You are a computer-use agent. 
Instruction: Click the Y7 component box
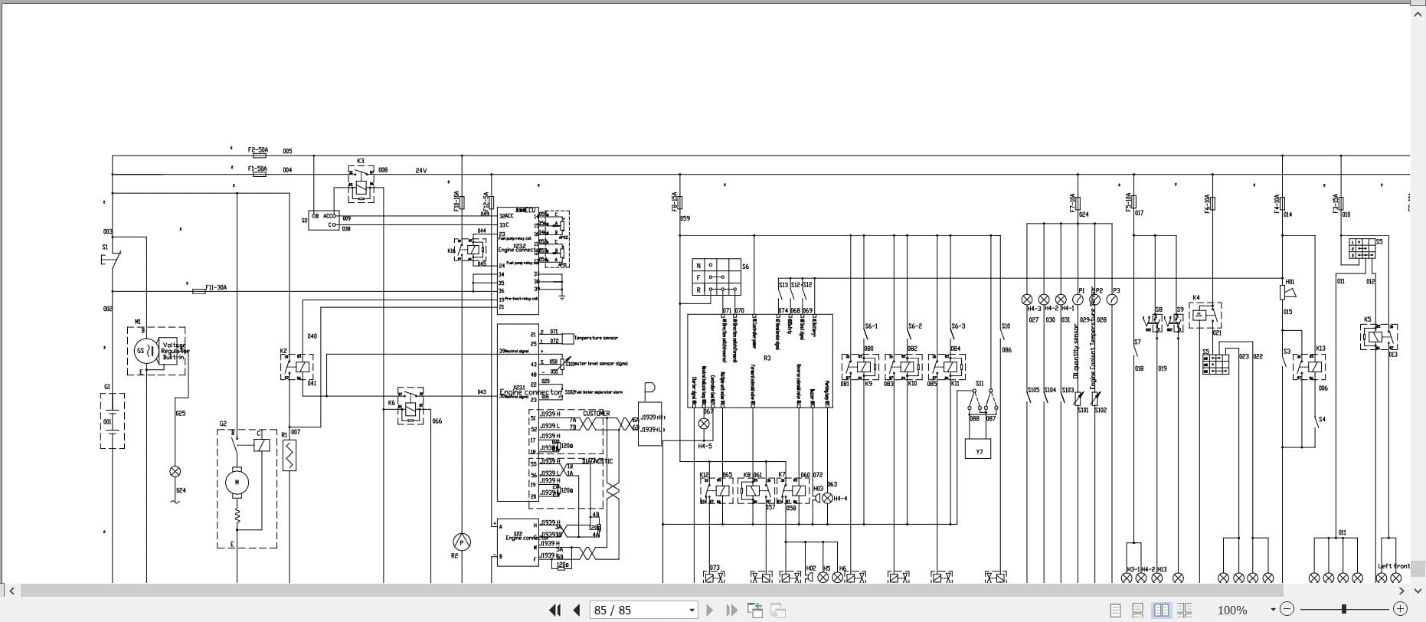click(x=979, y=449)
